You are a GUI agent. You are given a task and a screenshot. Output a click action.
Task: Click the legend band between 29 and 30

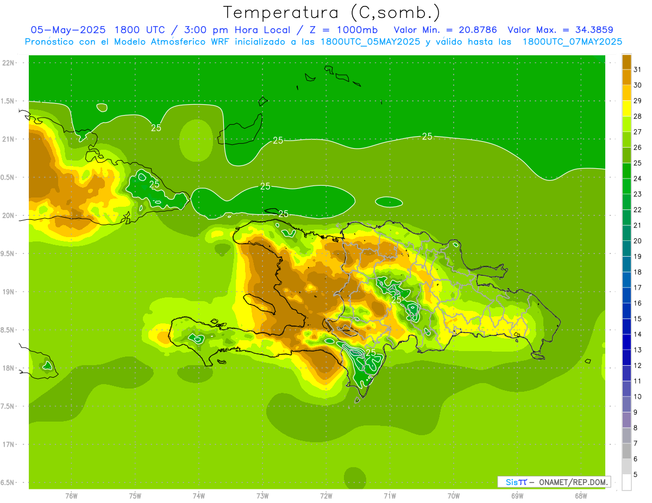(x=626, y=93)
